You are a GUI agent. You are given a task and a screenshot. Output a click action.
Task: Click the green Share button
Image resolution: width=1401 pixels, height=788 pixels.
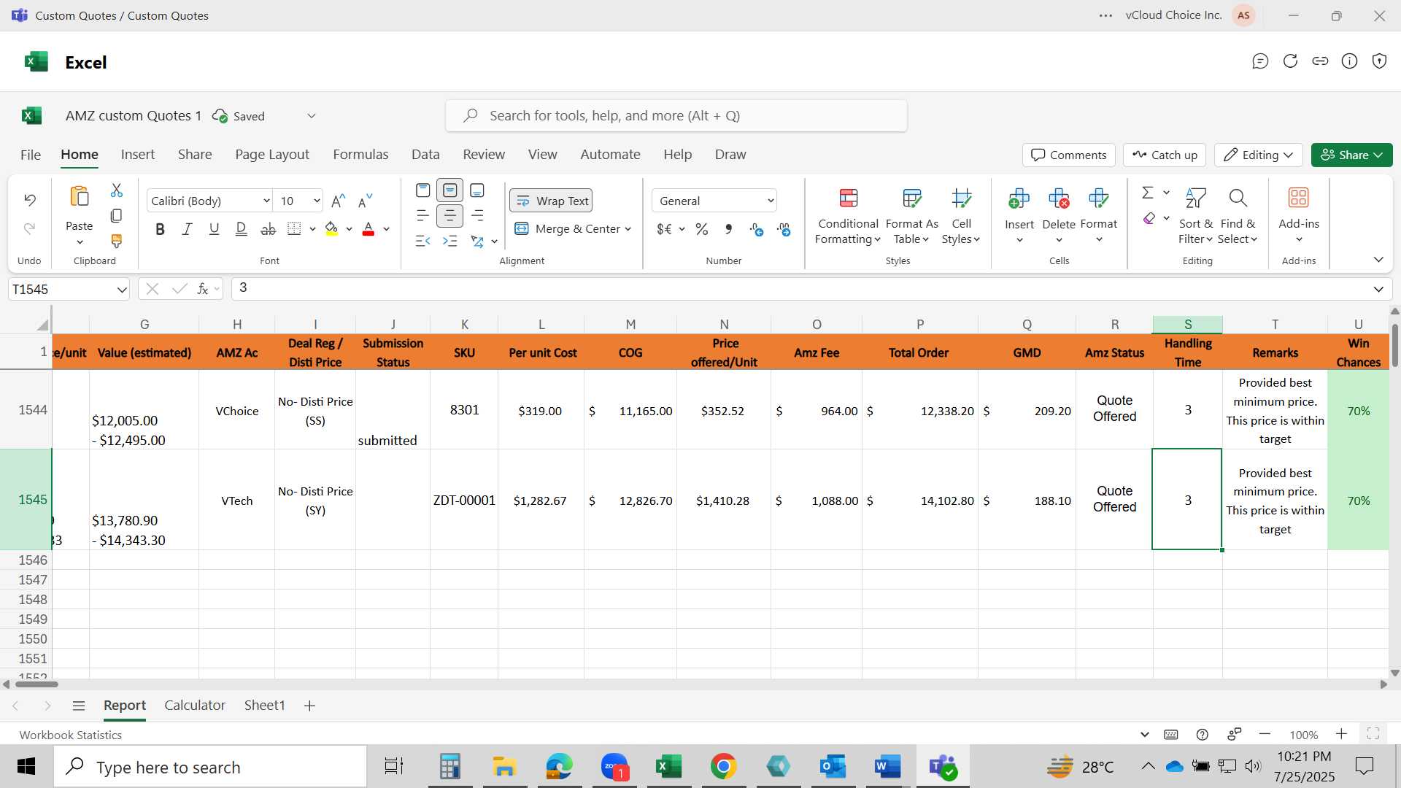tap(1351, 155)
